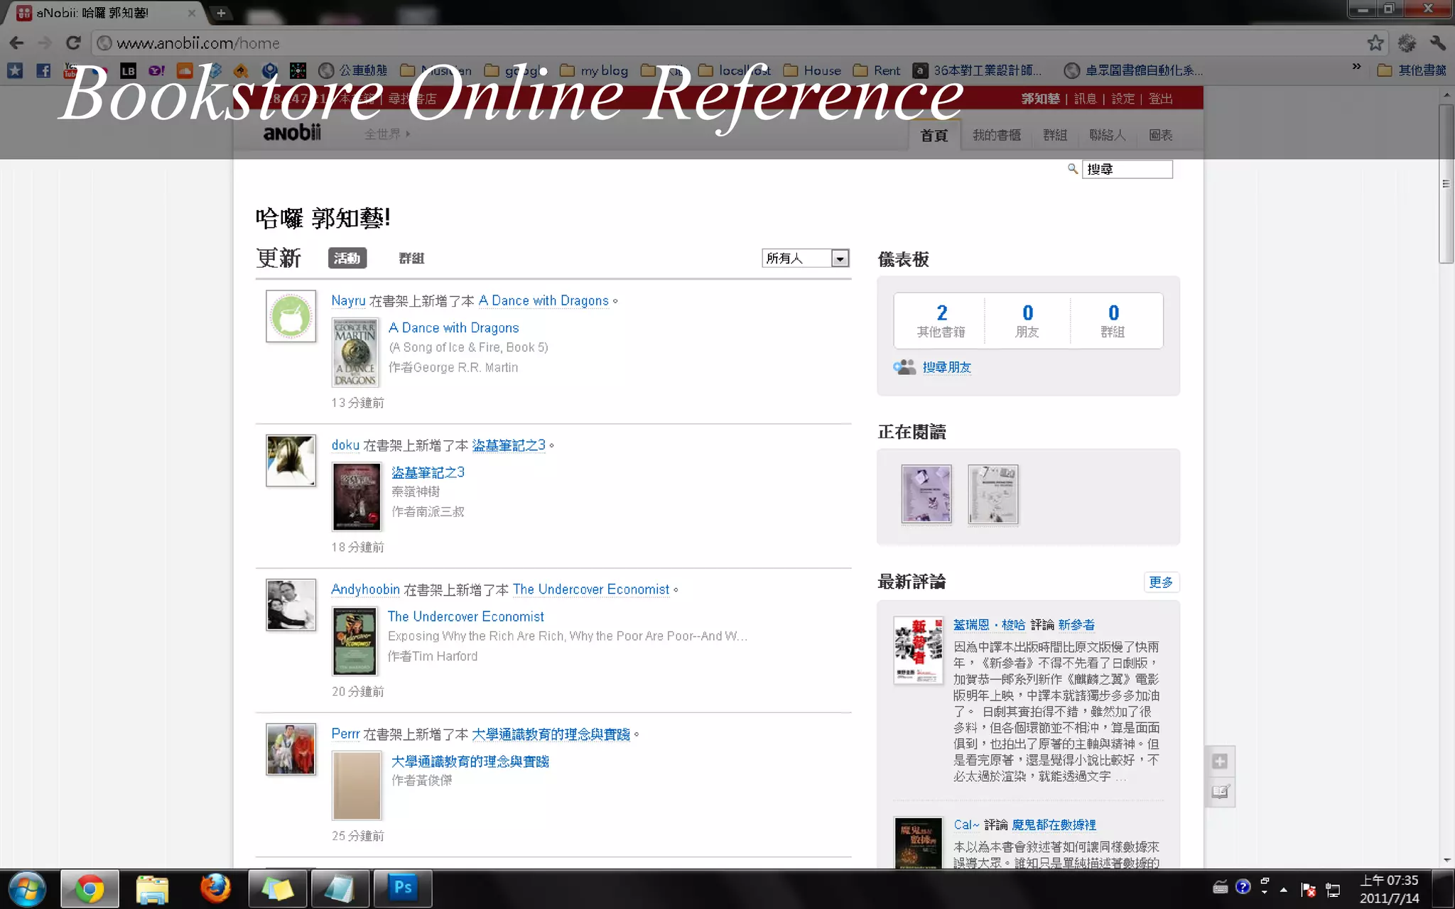
Task: Open the Facebook bookmark icon
Action: pyautogui.click(x=43, y=70)
